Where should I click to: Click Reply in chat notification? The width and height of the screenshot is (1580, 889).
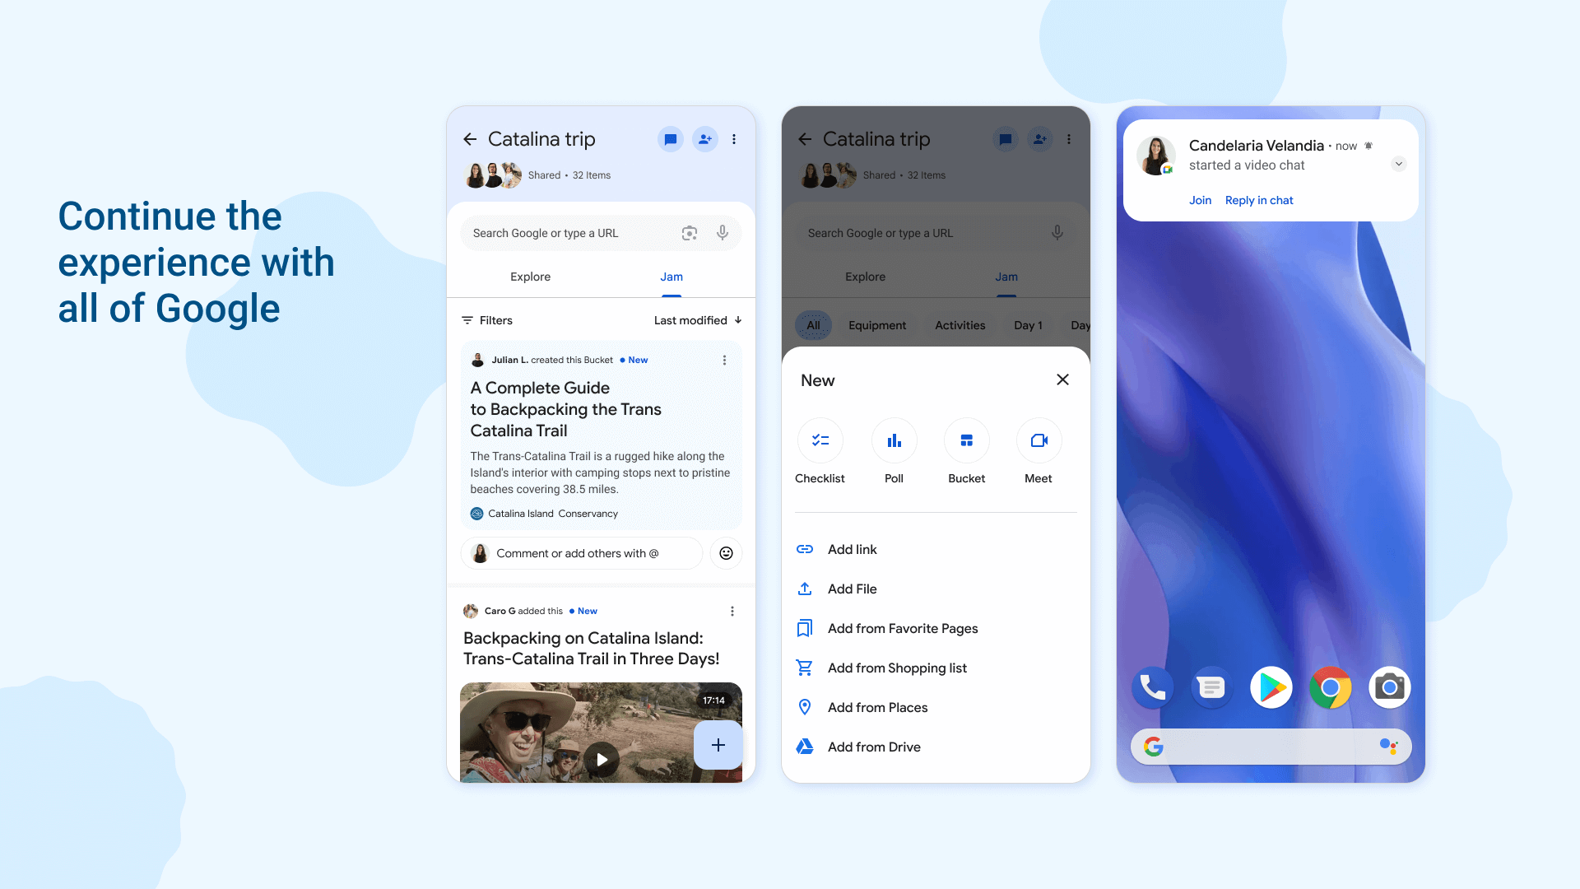click(x=1259, y=200)
